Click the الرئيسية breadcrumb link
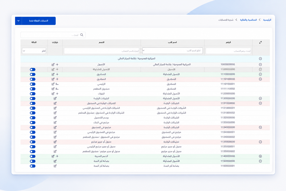This screenshot has height=191, width=286. 267,20
